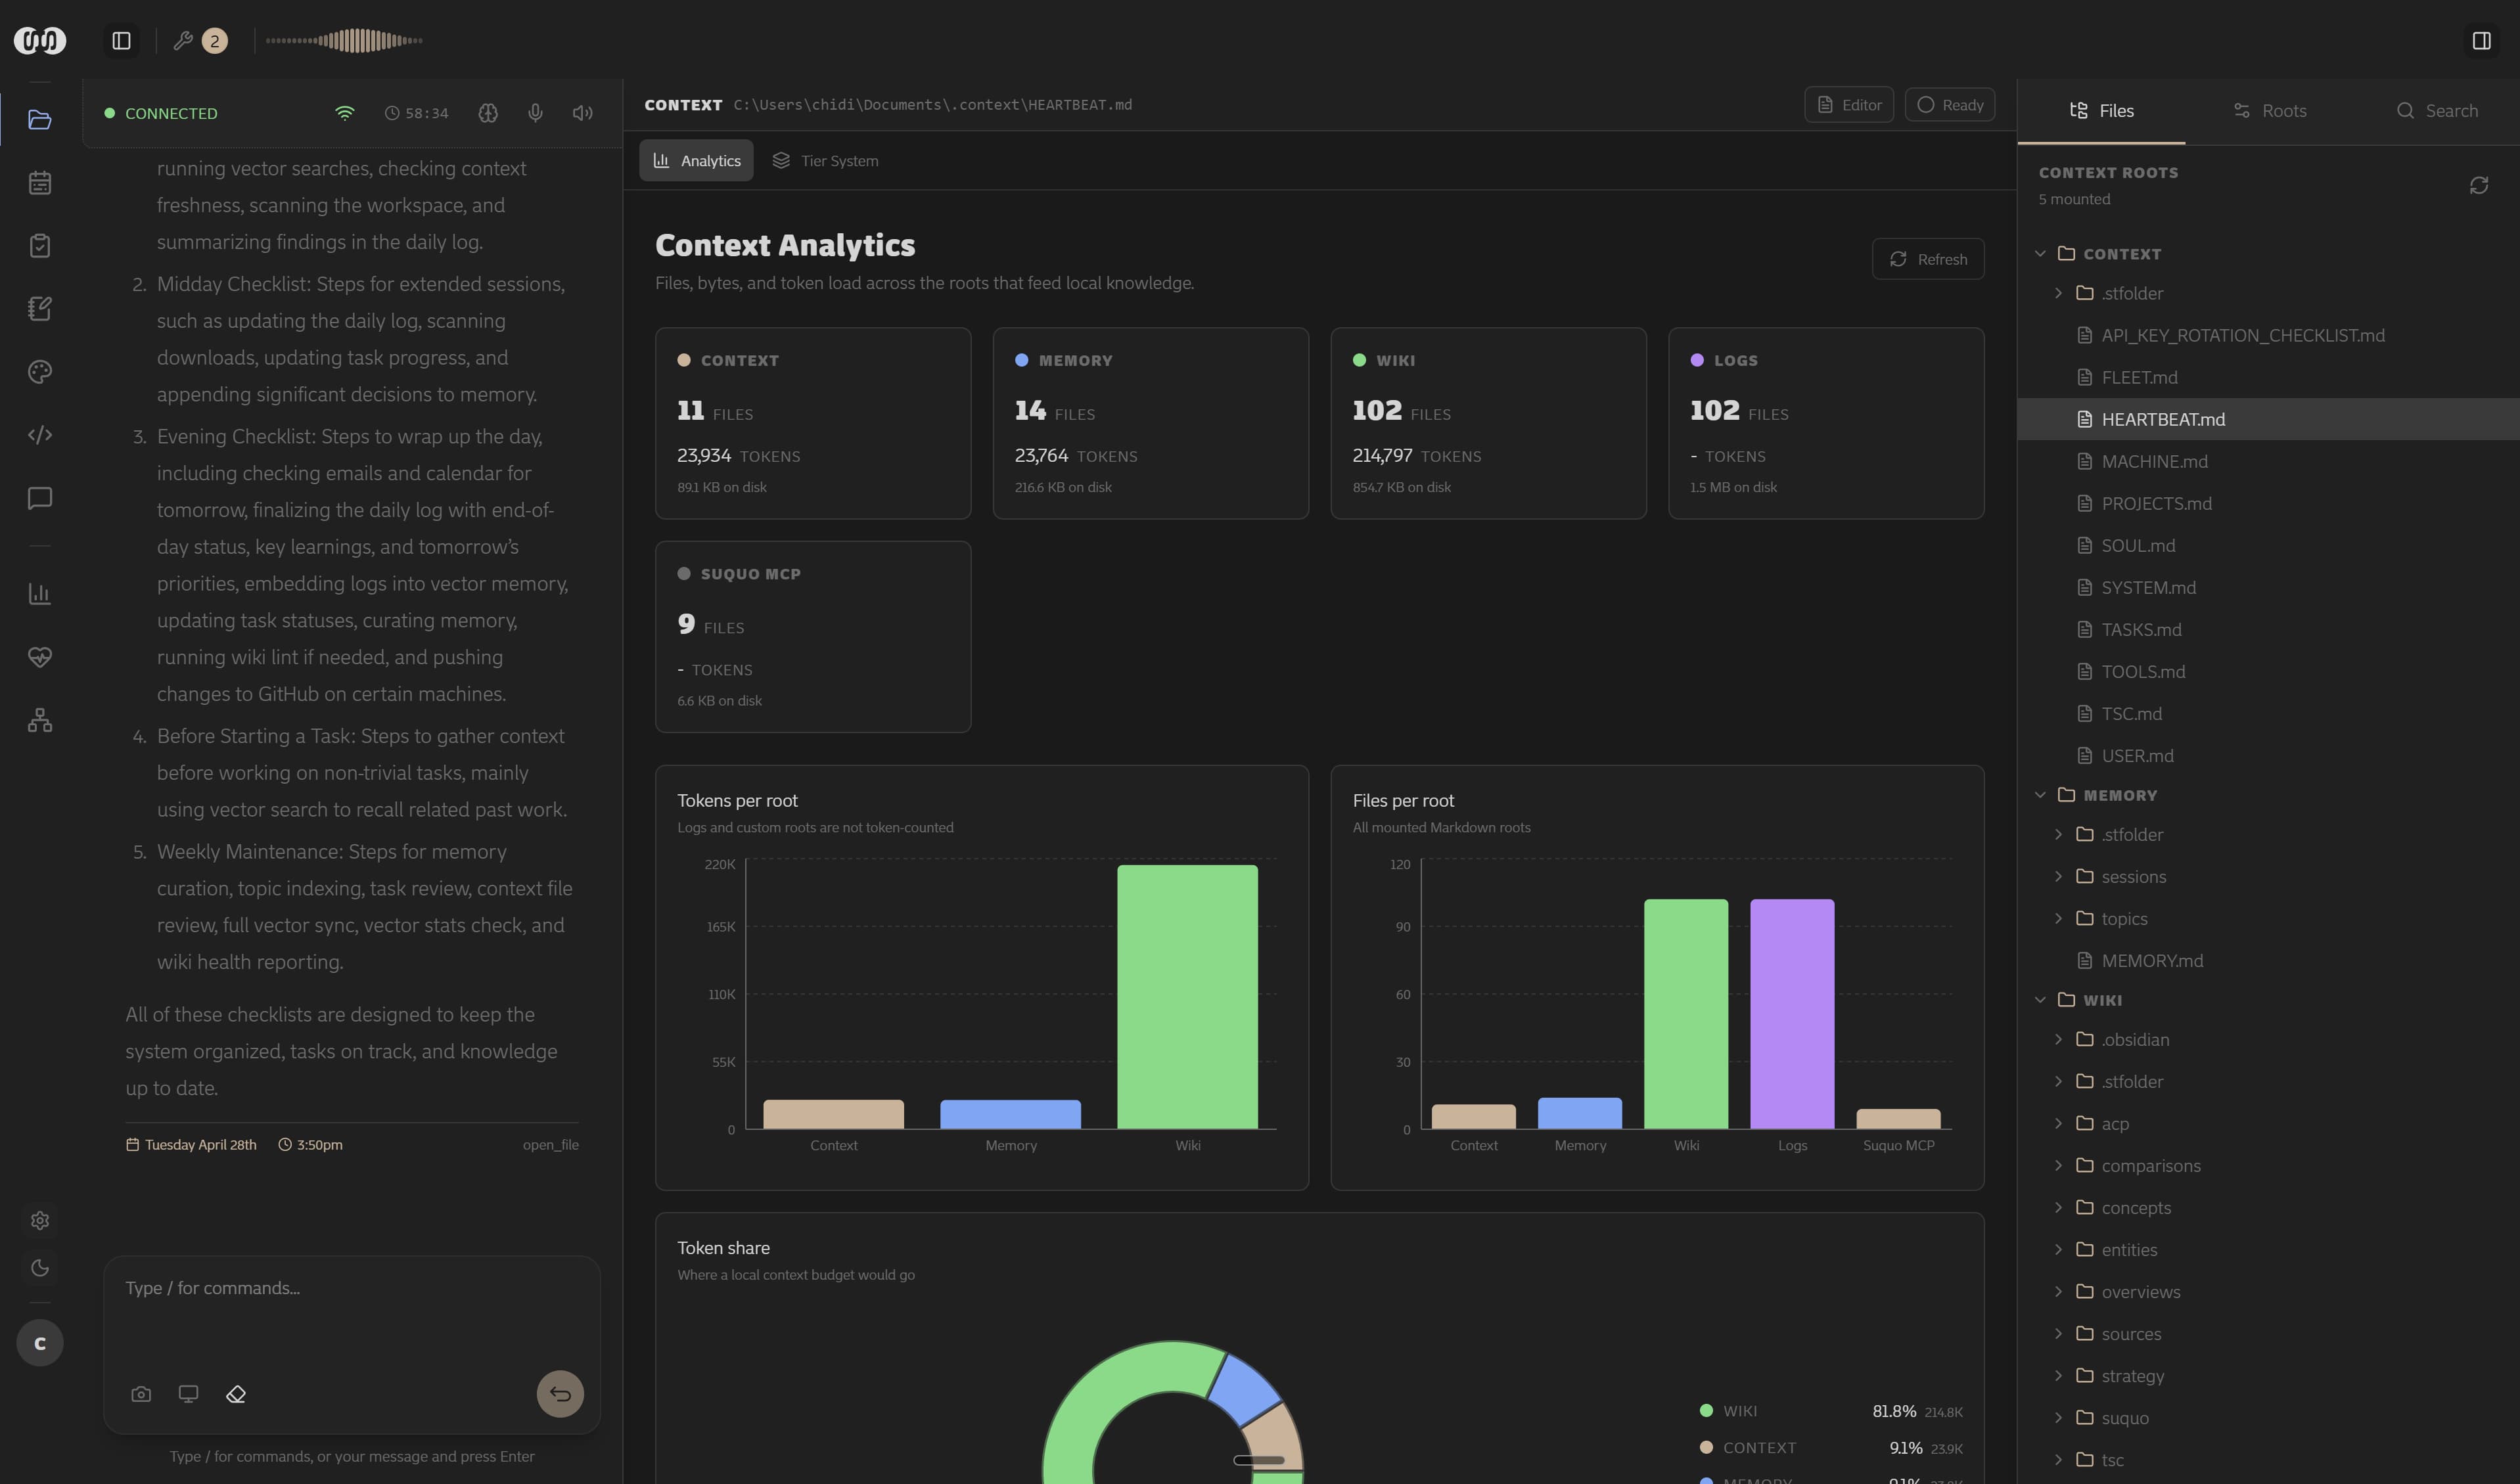Click the send message arrow button
The width and height of the screenshot is (2520, 1484).
click(x=560, y=1394)
